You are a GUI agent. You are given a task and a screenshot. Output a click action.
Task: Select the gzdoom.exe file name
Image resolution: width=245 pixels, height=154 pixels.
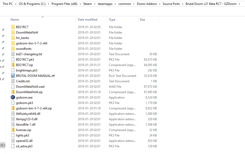(x=24, y=98)
